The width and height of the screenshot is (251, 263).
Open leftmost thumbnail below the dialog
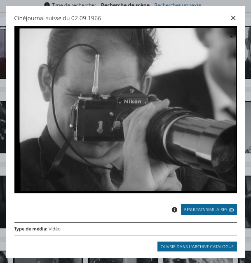(x=47, y=261)
